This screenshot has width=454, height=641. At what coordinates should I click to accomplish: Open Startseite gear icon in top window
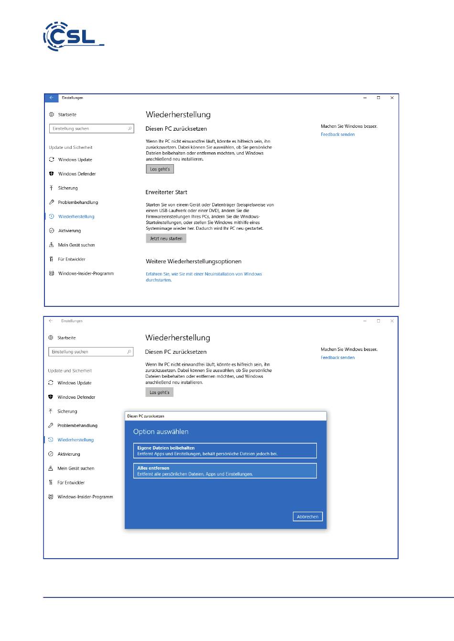[x=52, y=114]
